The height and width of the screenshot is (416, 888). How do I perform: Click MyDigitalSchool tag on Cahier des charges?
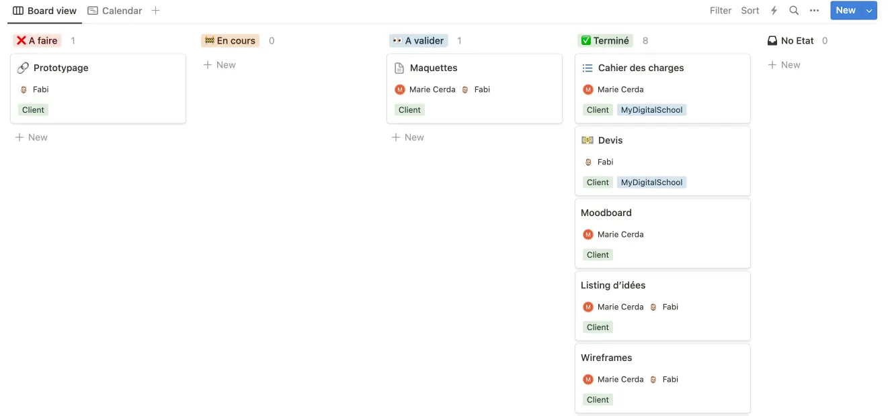pyautogui.click(x=651, y=110)
